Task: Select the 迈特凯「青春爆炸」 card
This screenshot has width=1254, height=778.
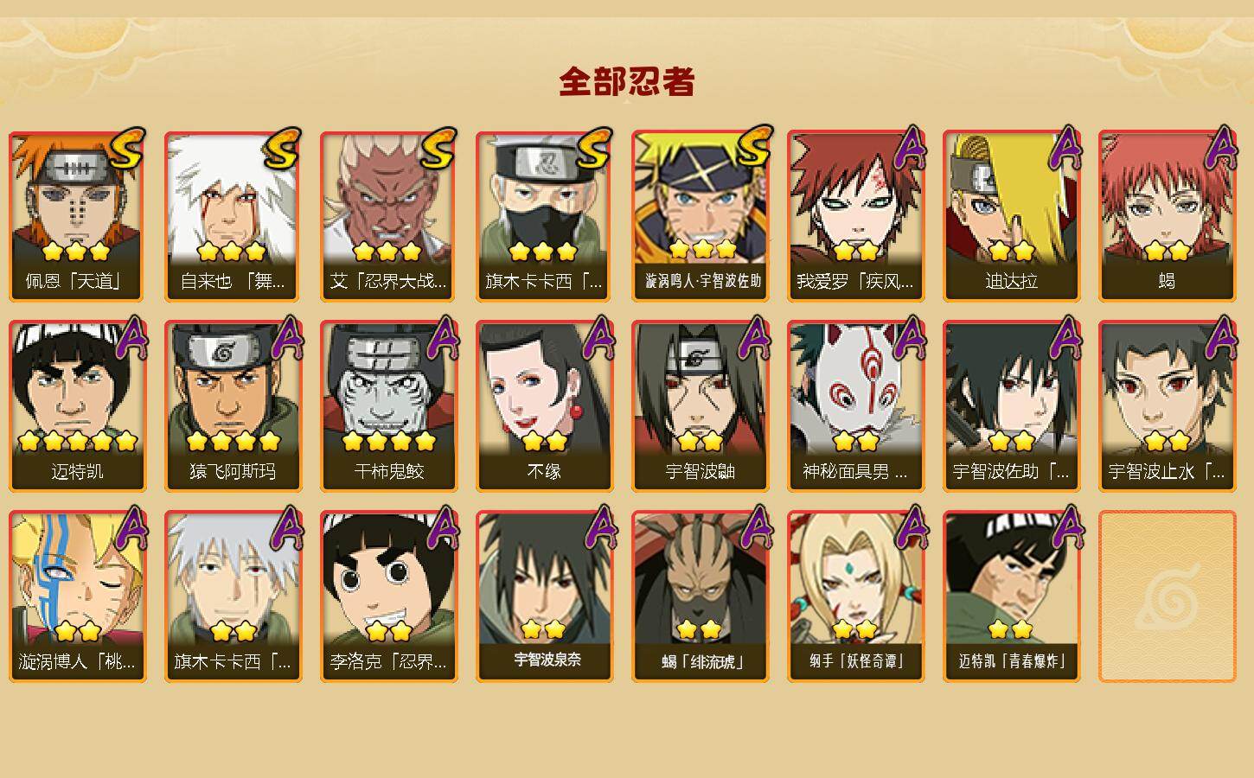Action: 1011,596
